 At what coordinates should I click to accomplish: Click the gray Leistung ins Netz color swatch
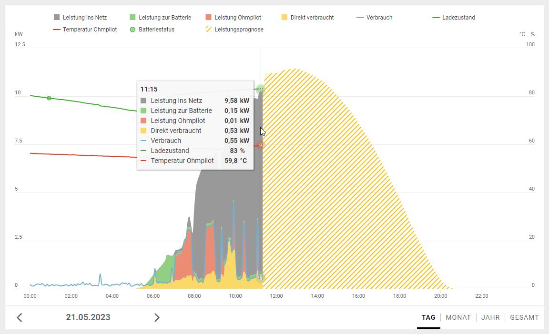tap(57, 18)
